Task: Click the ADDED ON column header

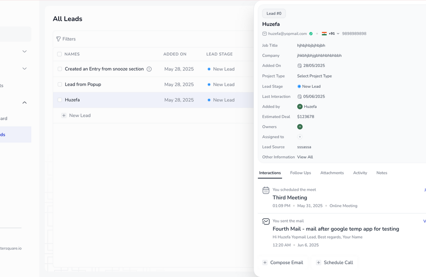Action: point(175,54)
